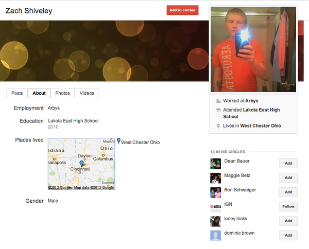Image resolution: width=309 pixels, height=249 pixels.
Task: Click the map pin icon next to West Chester Ohio
Action: [x=118, y=141]
